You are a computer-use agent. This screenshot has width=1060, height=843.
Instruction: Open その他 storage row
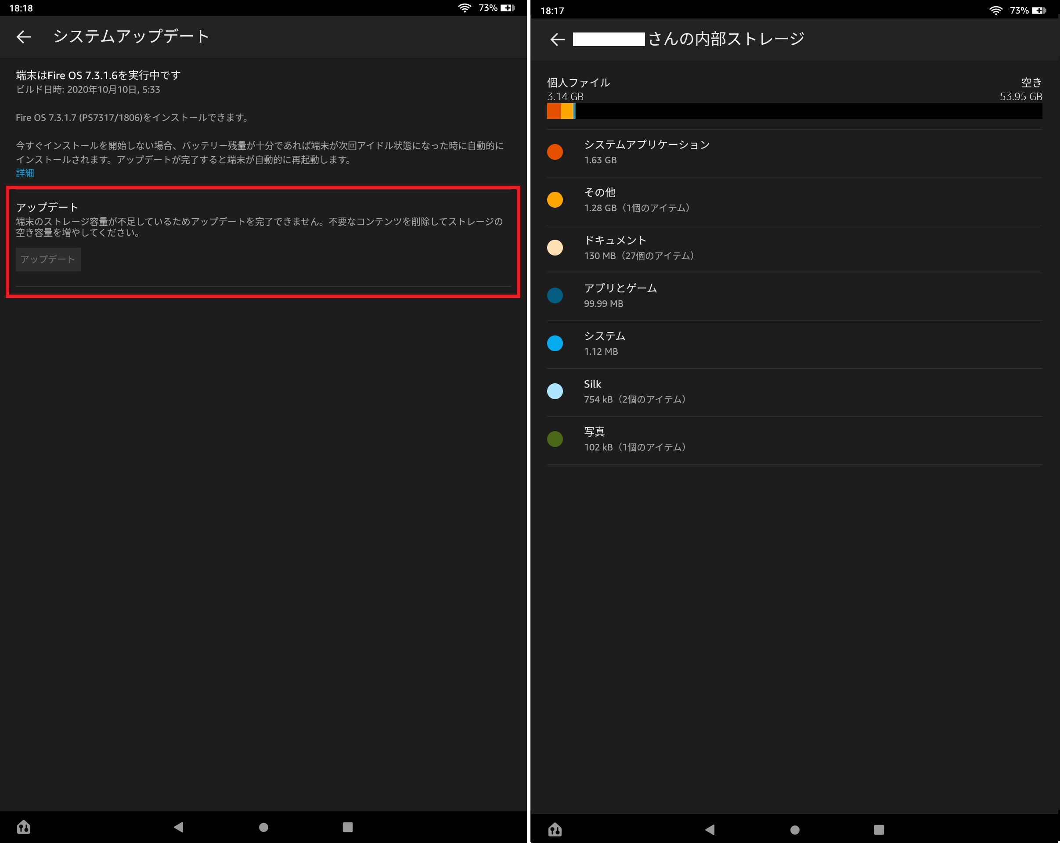794,201
